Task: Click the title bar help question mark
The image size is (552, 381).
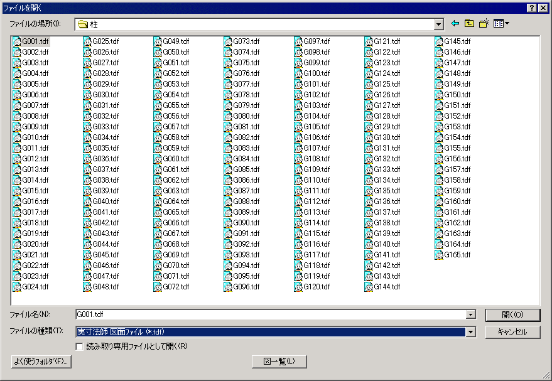Action: pyautogui.click(x=531, y=7)
